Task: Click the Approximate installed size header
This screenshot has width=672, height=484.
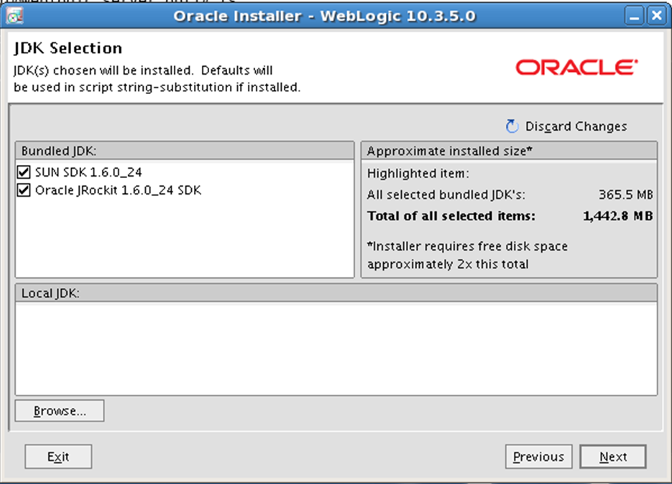Action: [509, 151]
